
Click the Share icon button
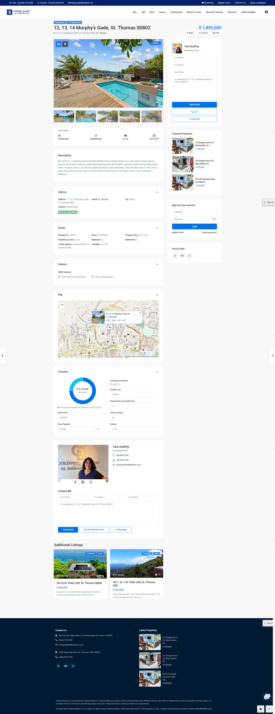190,33
